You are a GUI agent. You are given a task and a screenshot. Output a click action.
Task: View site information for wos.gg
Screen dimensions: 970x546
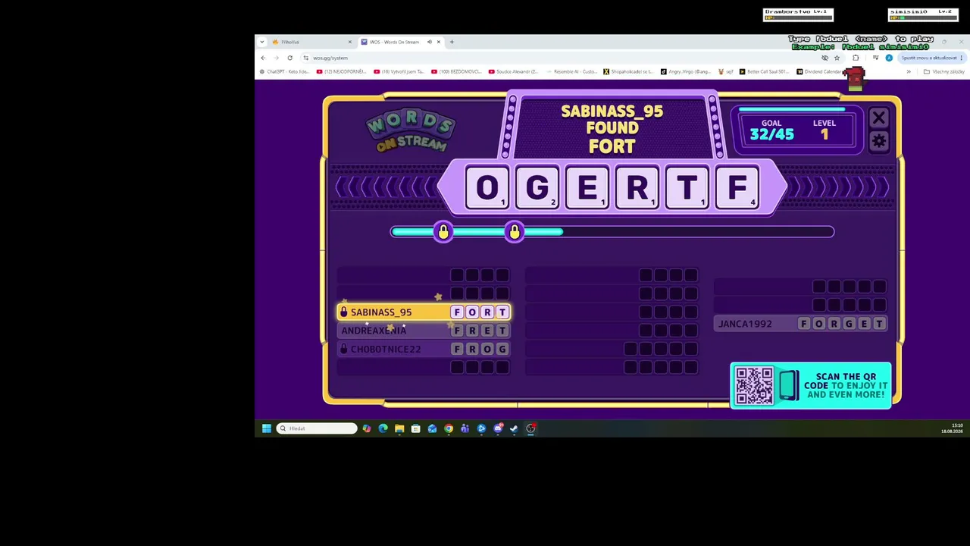point(305,58)
